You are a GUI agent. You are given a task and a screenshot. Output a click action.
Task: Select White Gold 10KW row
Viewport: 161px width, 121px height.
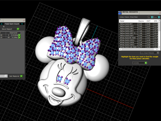[139, 42]
